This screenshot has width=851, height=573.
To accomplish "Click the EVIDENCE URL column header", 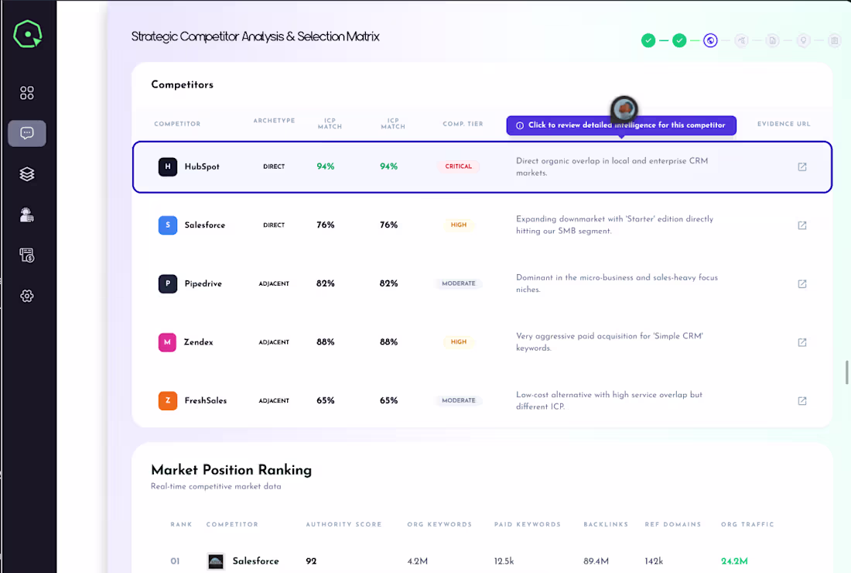I will [x=784, y=124].
